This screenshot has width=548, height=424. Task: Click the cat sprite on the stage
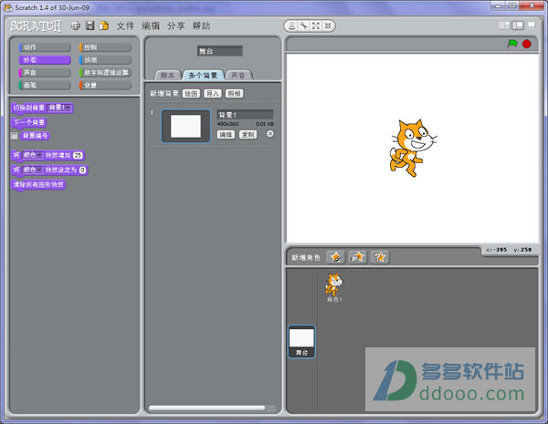(413, 148)
